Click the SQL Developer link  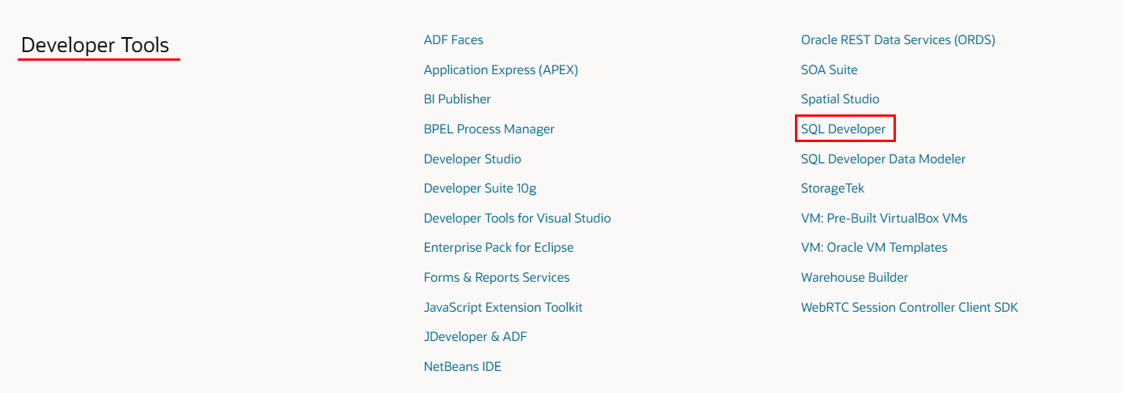[x=844, y=129]
